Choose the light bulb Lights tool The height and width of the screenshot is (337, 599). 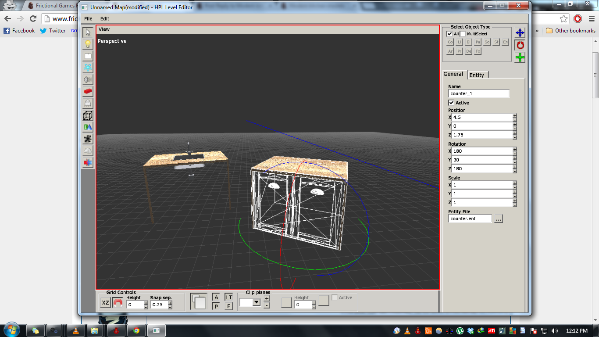point(88,44)
